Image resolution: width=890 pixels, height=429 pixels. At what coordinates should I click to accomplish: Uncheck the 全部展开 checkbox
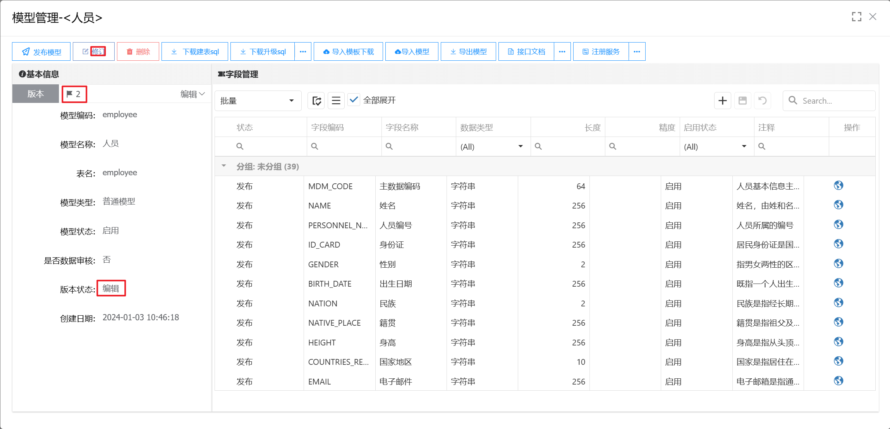coord(354,100)
